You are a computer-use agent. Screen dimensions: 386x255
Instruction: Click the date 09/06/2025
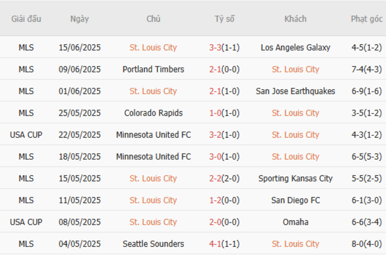80,69
